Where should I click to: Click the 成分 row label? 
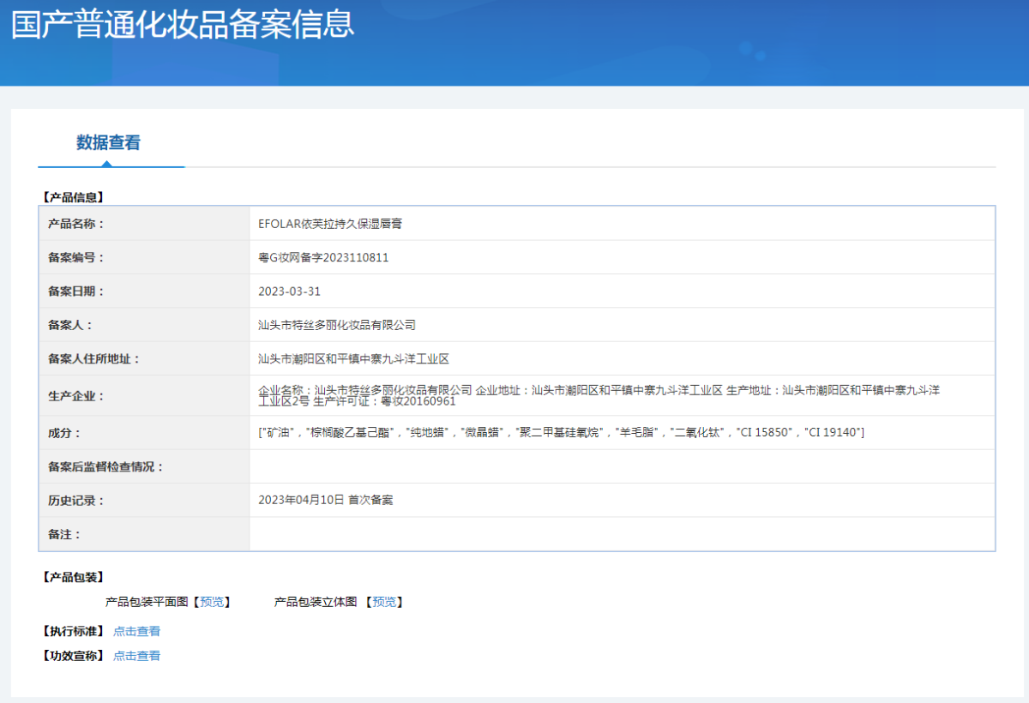(x=64, y=433)
